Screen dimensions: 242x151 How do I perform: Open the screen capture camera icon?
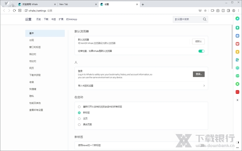pyautogui.click(x=218, y=10)
